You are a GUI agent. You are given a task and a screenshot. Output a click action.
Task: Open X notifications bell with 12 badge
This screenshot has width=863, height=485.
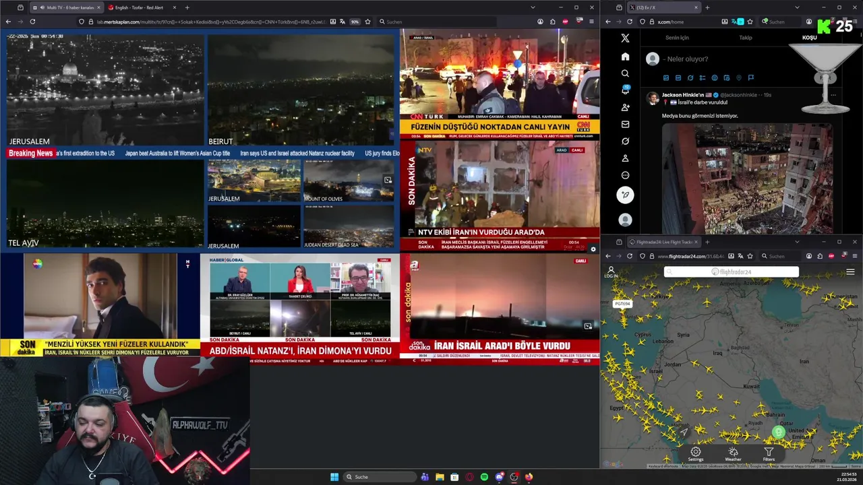tap(625, 90)
